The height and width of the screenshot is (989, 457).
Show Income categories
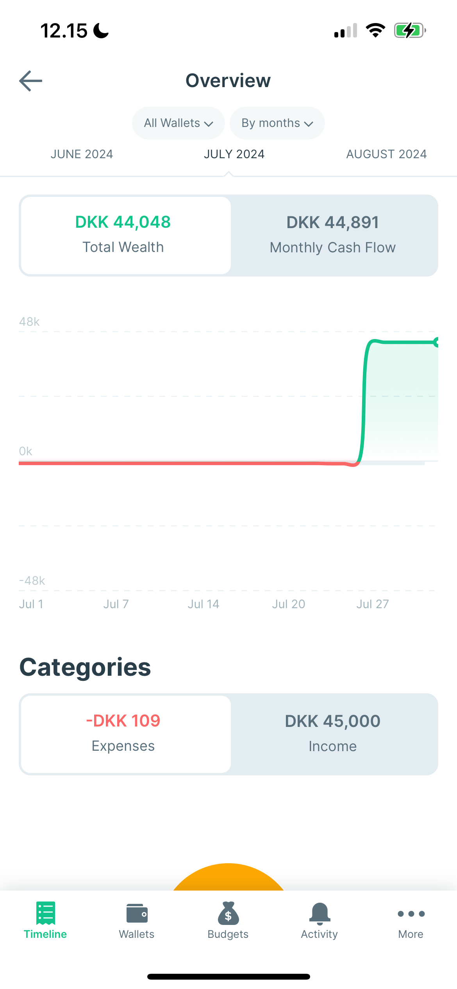tap(333, 734)
